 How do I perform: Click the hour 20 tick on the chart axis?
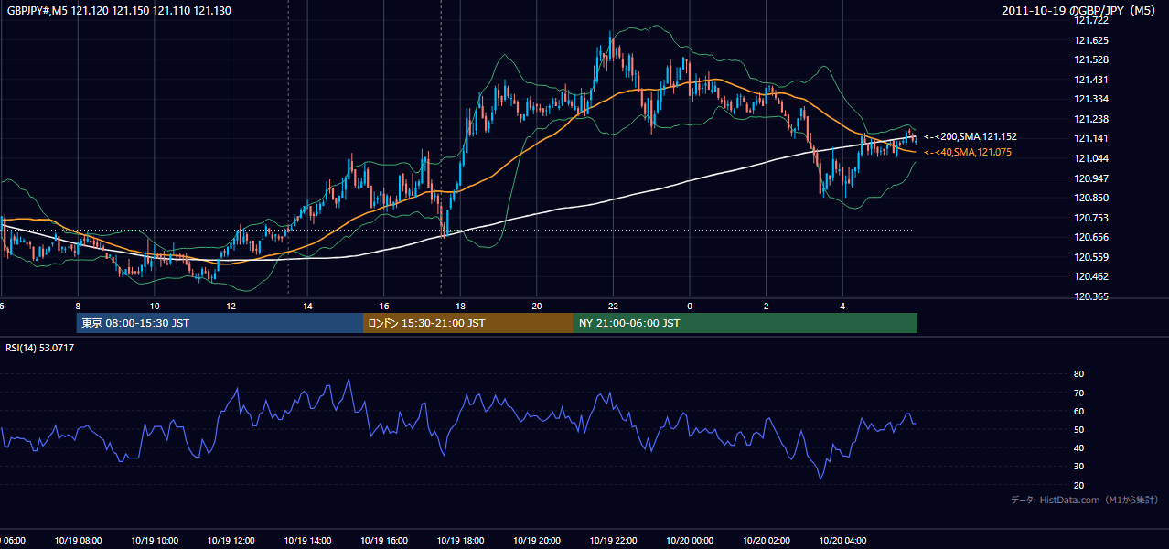coord(537,307)
